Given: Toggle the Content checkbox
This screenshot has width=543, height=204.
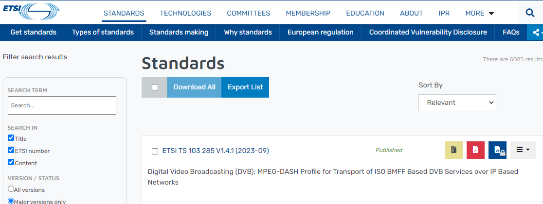Looking at the screenshot, I should tap(11, 162).
